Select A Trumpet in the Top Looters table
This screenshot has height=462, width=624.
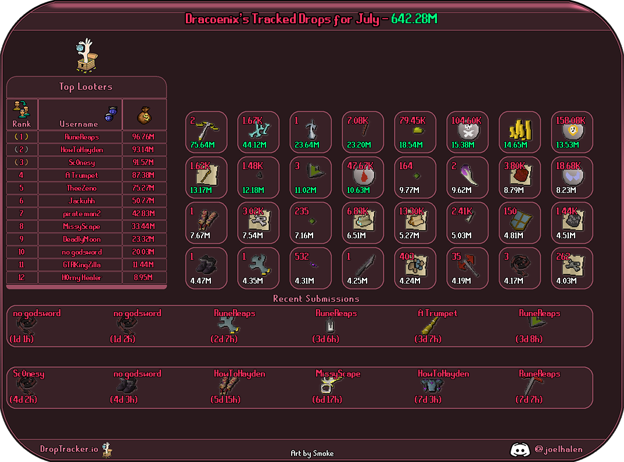coord(81,175)
